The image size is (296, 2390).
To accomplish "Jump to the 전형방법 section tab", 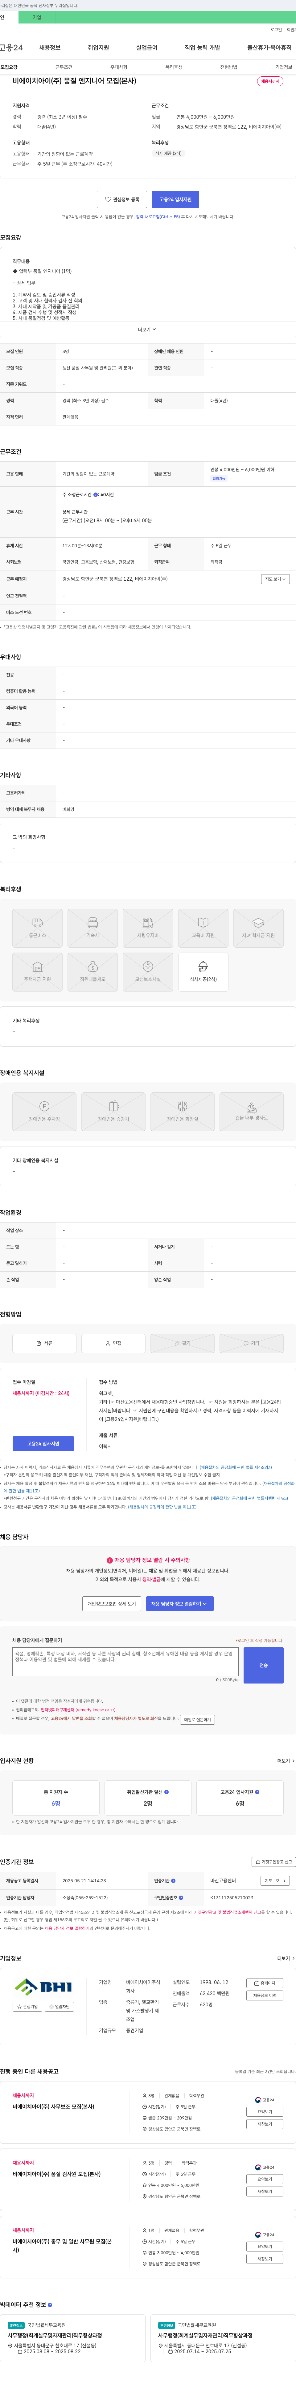I will tap(228, 67).
